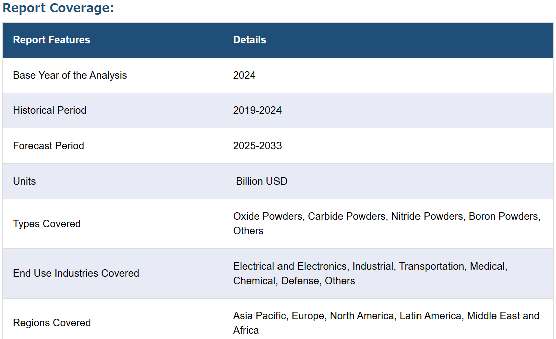
Task: Select the Details column header
Action: tap(249, 40)
